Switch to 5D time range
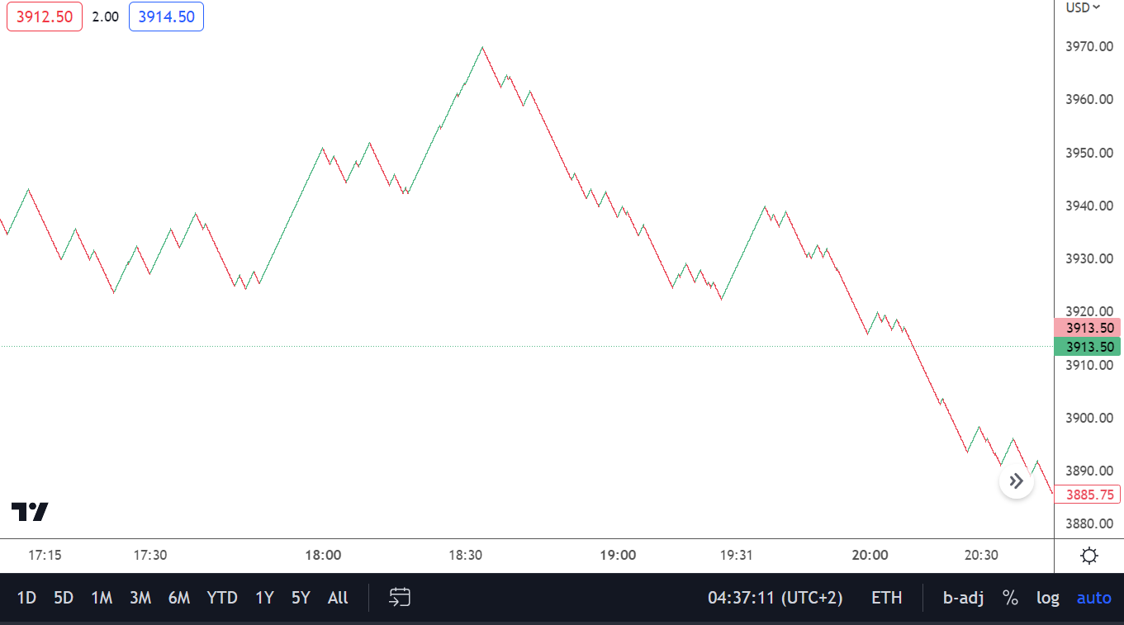1124x625 pixels. (x=64, y=598)
